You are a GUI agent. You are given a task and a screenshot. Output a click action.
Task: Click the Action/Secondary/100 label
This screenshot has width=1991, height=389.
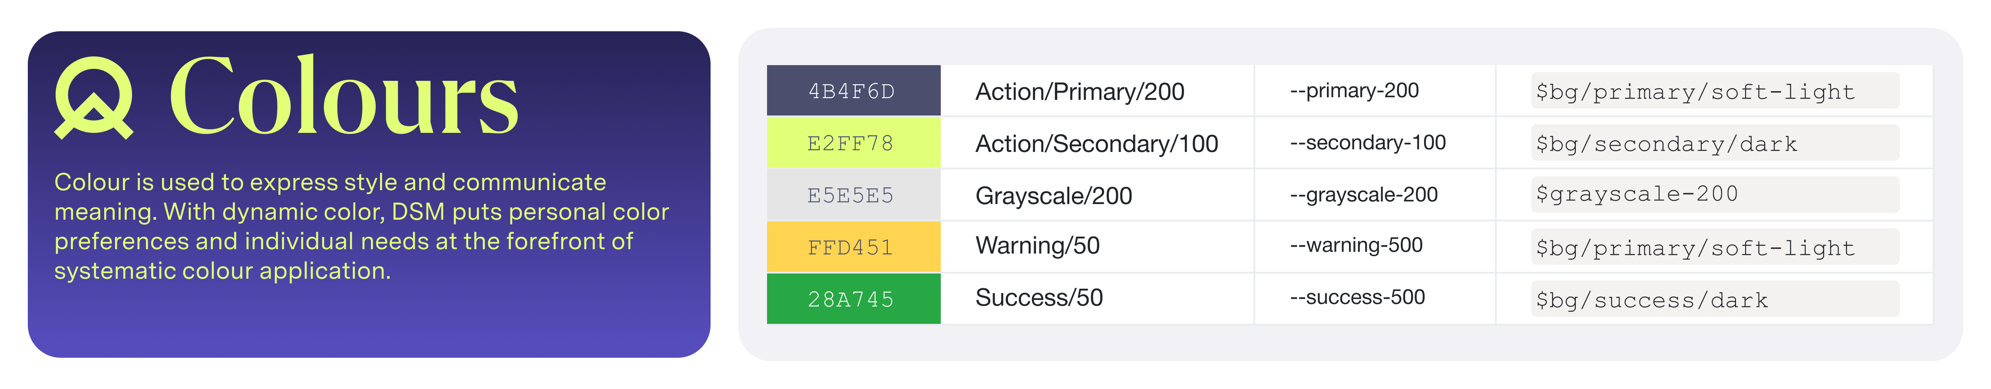1096,144
